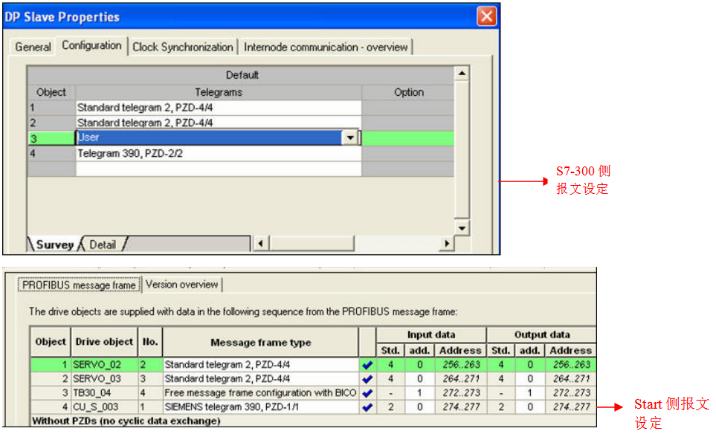Open Internode communication - overview tab
Screen dimensions: 716x434
326,47
